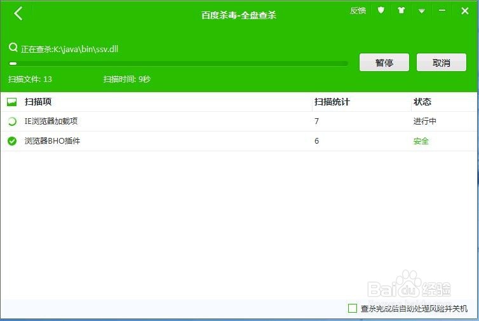The image size is (479, 321).
Task: Click the magnifier icon beside scanning path
Action: [13, 48]
